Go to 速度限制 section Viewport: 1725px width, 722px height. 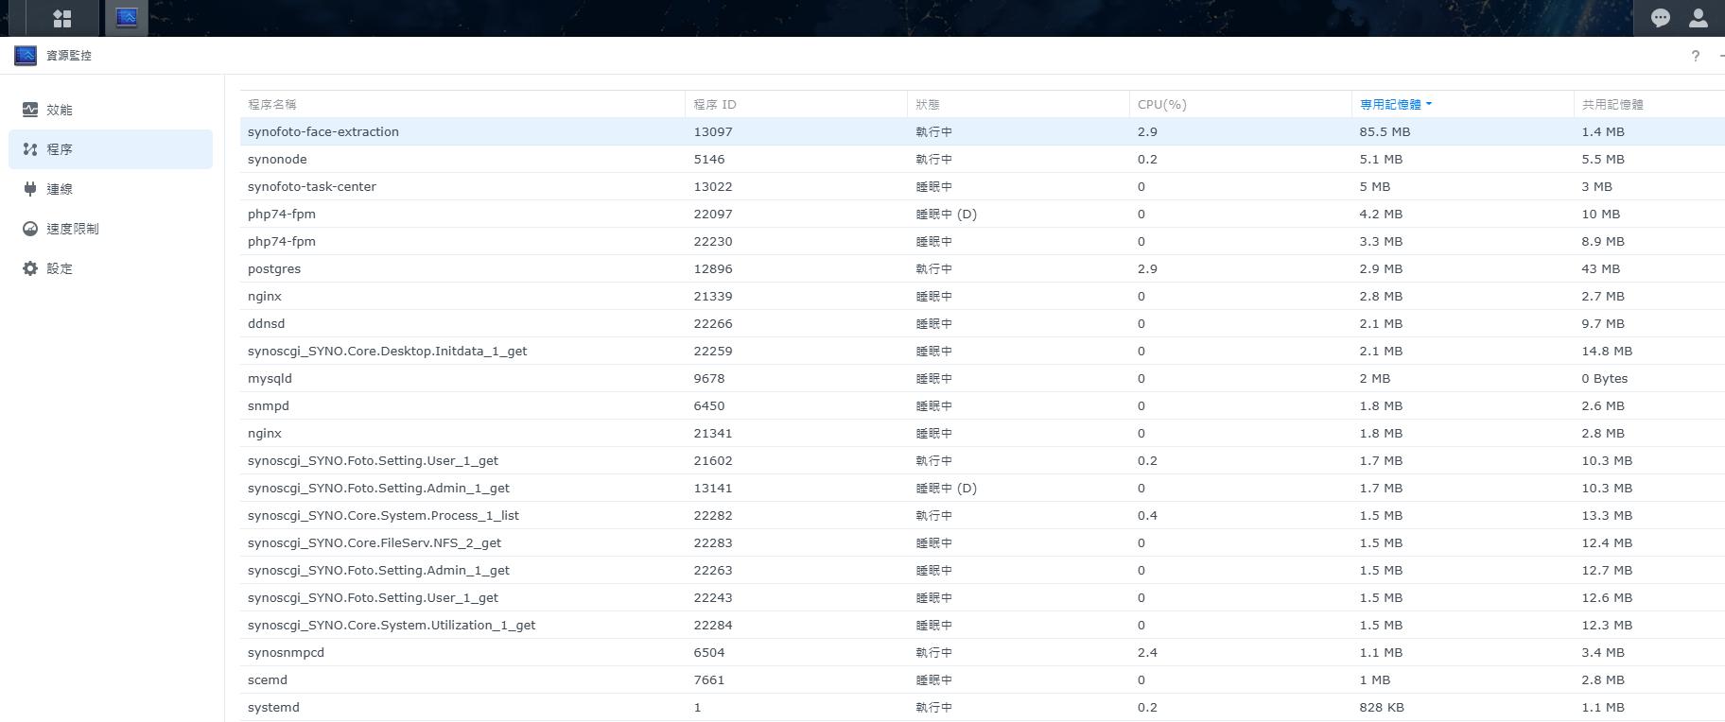(x=111, y=229)
